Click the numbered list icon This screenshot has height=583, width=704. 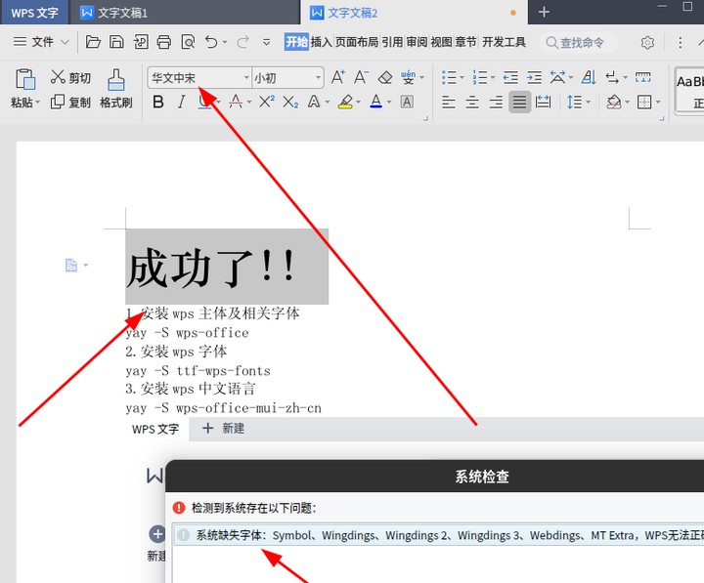click(479, 77)
